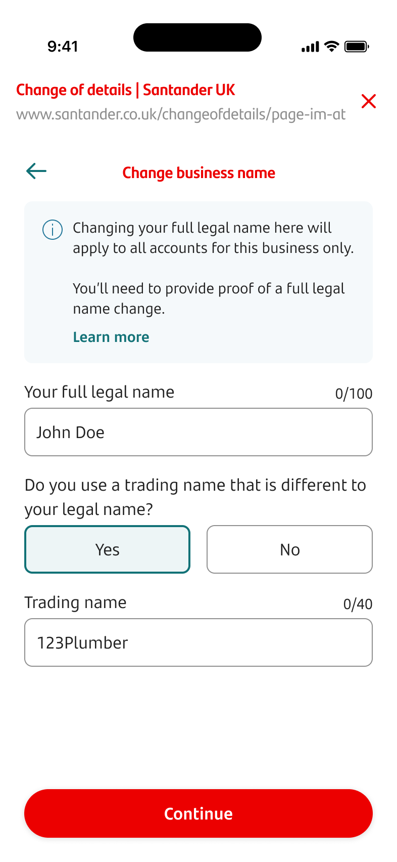Focus the full legal name field
Viewport: 397px width, 862px height.
(199, 433)
